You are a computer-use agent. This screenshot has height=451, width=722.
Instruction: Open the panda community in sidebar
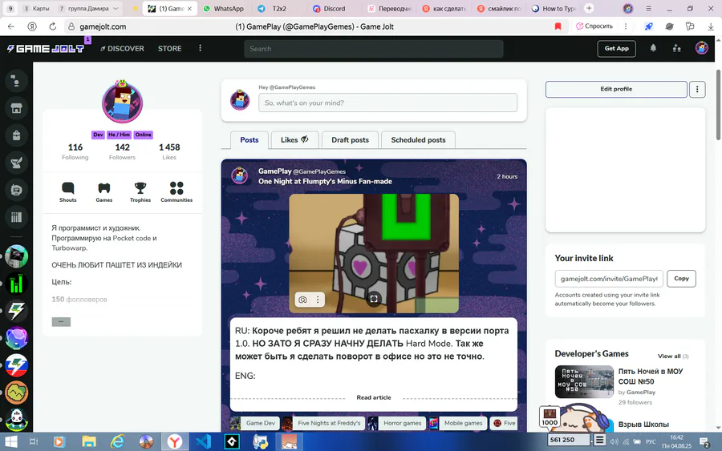(x=16, y=419)
